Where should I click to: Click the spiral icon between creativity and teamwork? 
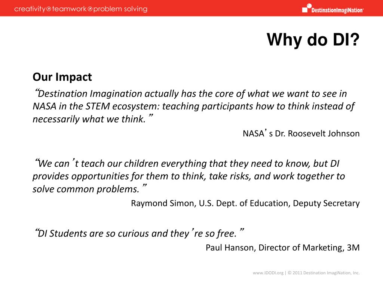coord(49,9)
